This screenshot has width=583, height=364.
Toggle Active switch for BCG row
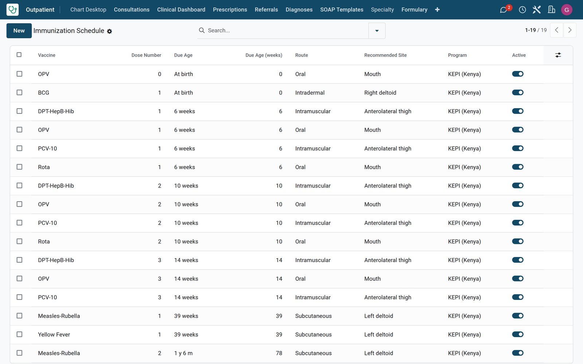click(x=518, y=92)
